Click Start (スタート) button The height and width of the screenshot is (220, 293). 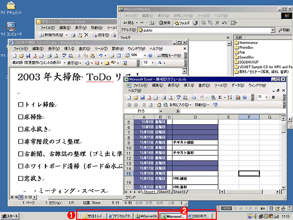10,216
